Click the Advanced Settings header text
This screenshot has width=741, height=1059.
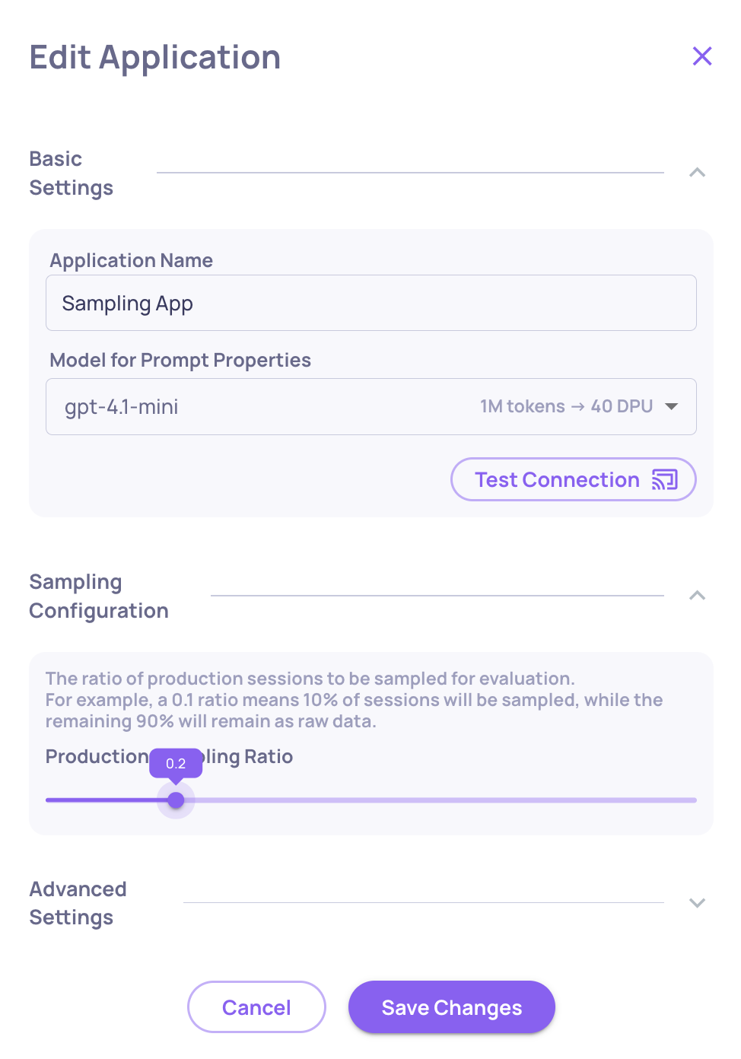[x=78, y=903]
